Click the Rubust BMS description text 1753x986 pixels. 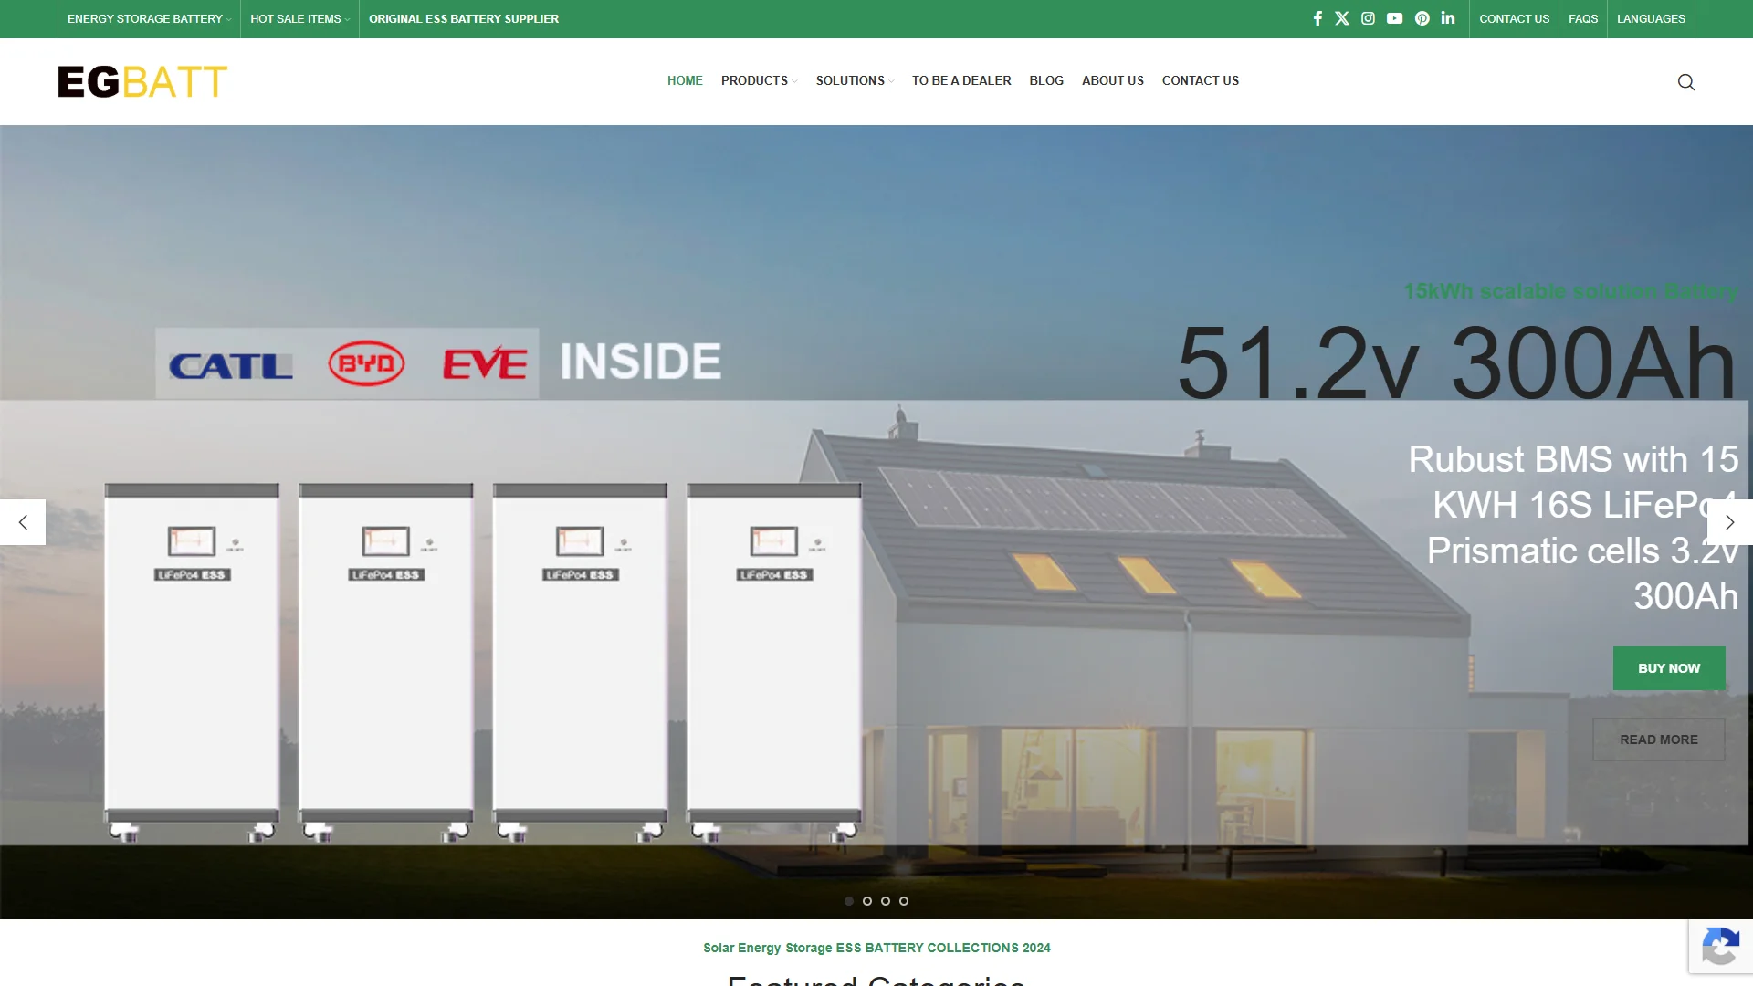pos(1573,528)
